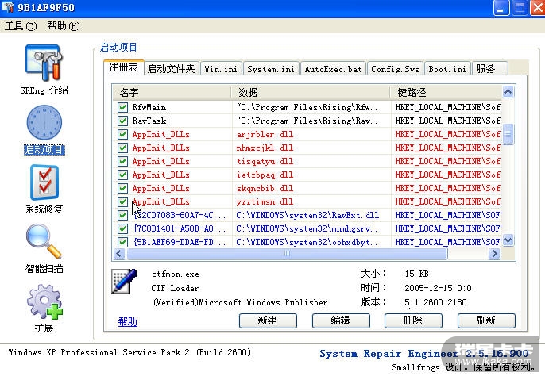Select the yzztimsn.dll data cell
The image size is (545, 376).
tap(265, 201)
